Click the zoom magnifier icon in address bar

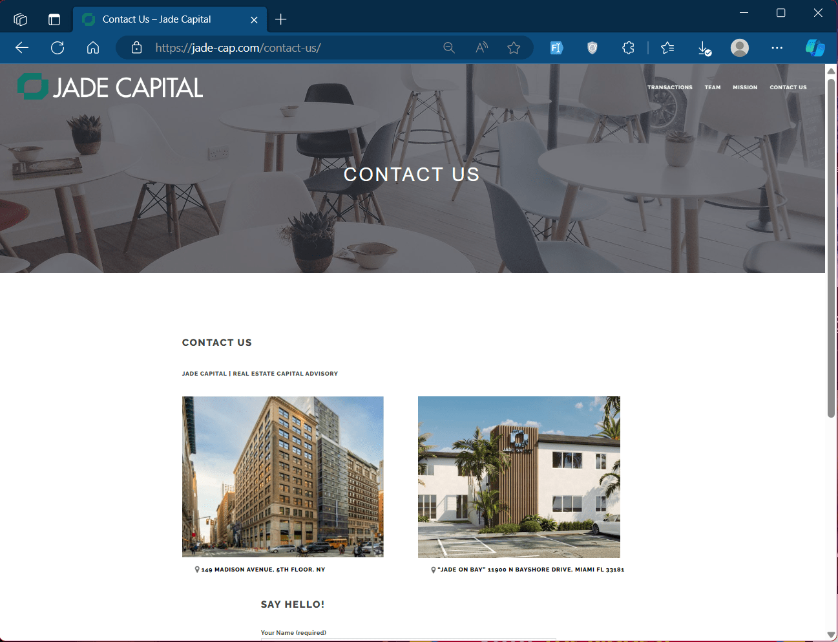coord(449,48)
